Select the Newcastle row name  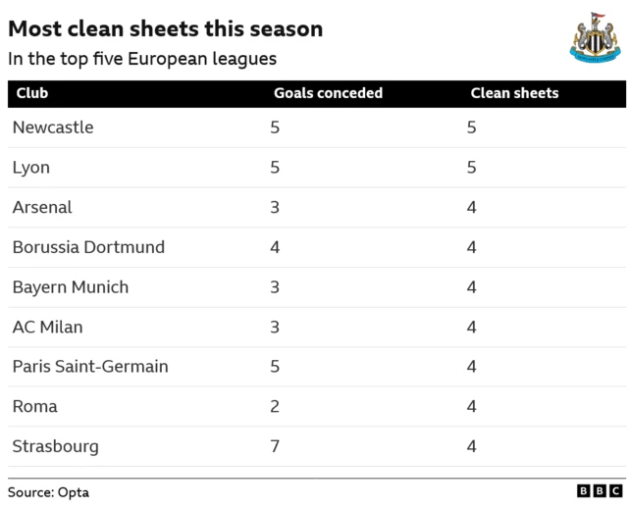[x=53, y=127]
